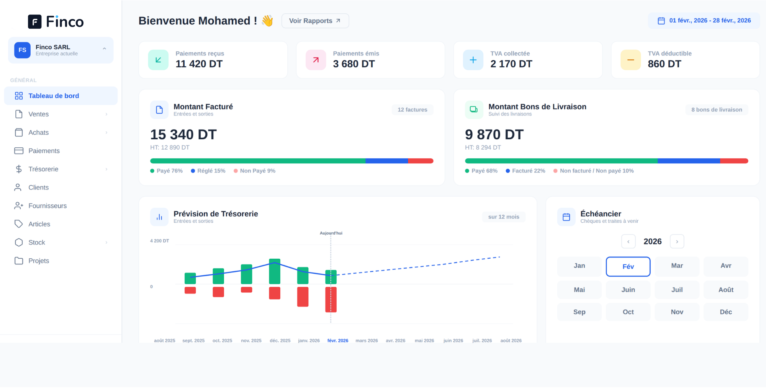Screen dimensions: 766x388
Task: Click the Finco logo icon
Action: pos(35,22)
